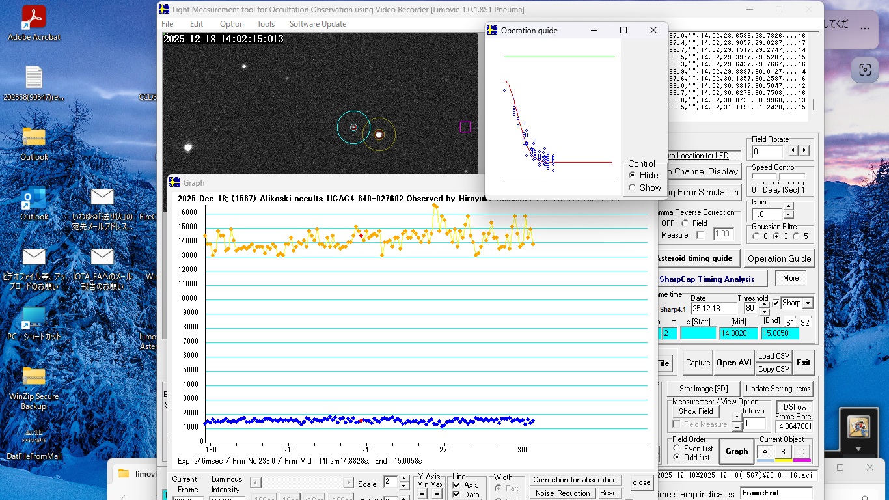
Task: Click the SharpCap Timing Analysis button
Action: pos(706,279)
